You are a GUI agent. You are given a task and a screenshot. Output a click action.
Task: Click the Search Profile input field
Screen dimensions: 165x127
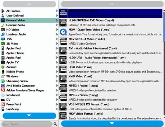click(x=27, y=124)
